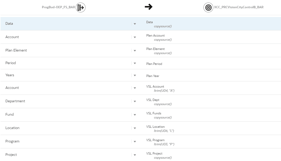This screenshot has height=161, width=281.
Task: Open the Plan Element row dropdown arrow
Action: click(x=135, y=51)
